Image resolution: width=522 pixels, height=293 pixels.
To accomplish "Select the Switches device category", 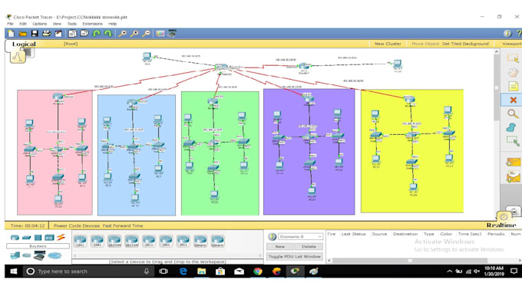I will click(x=26, y=238).
